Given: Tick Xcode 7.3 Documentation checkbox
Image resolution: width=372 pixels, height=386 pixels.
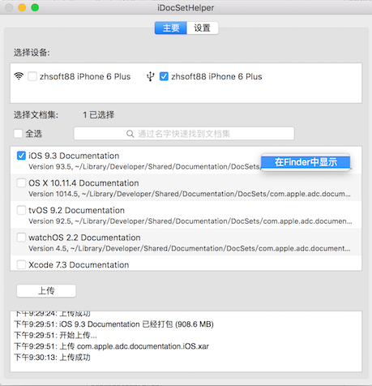Looking at the screenshot, I should click(21, 264).
